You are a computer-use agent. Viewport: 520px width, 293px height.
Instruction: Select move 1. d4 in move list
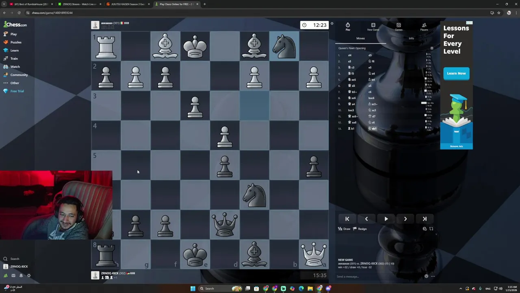(x=350, y=55)
